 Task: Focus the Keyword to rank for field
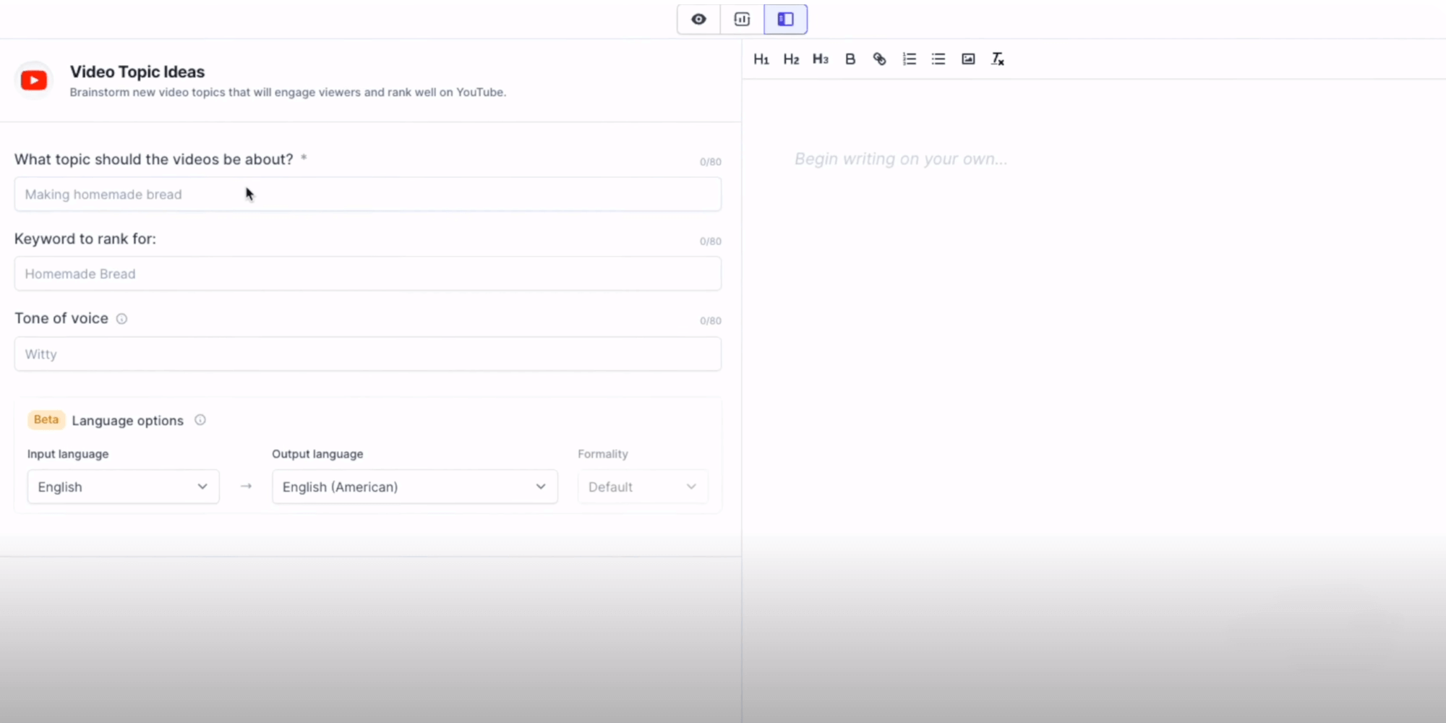[368, 274]
